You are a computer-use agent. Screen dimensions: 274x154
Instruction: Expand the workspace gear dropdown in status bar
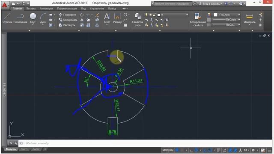coord(257,150)
